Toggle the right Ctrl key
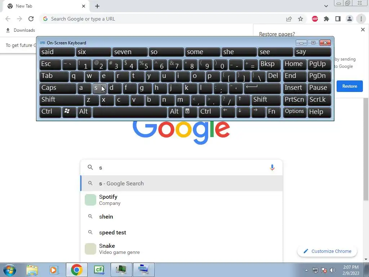Viewport: 369px width, 277px height. pos(209,112)
